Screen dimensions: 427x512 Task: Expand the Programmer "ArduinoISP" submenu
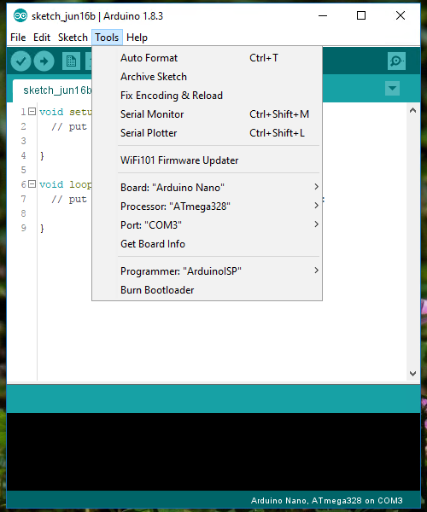[207, 271]
